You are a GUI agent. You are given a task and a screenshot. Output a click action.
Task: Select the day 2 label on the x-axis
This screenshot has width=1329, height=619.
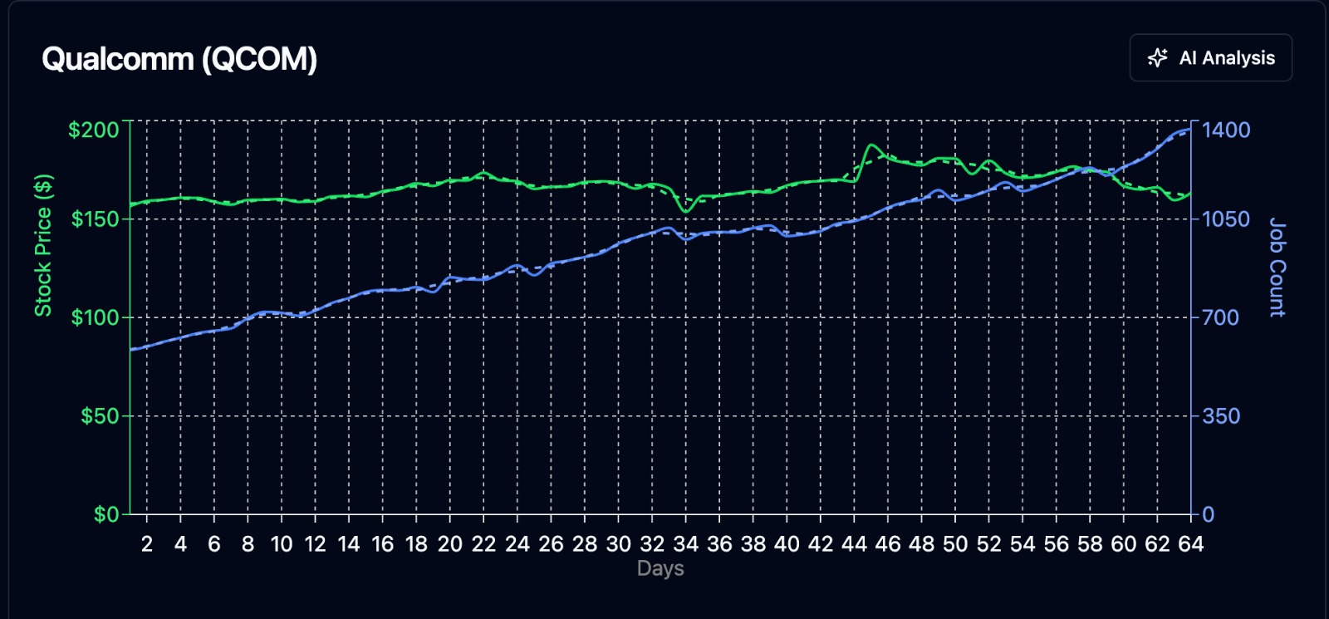[147, 544]
